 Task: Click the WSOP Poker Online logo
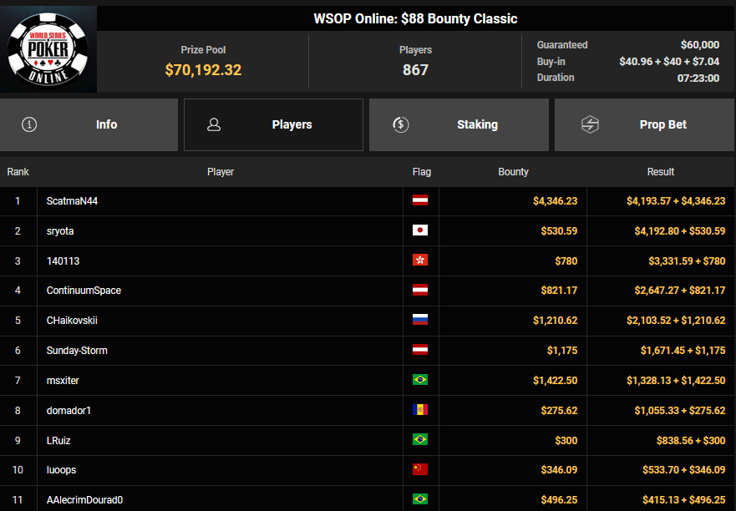point(48,49)
